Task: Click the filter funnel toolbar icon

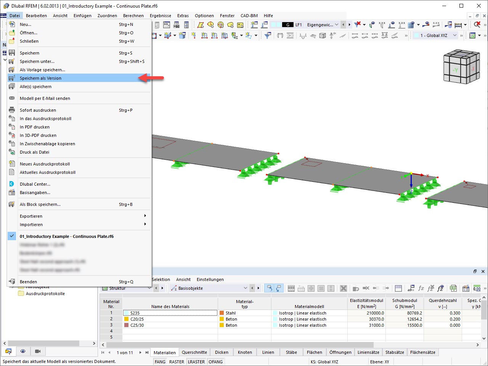Action: (268, 35)
